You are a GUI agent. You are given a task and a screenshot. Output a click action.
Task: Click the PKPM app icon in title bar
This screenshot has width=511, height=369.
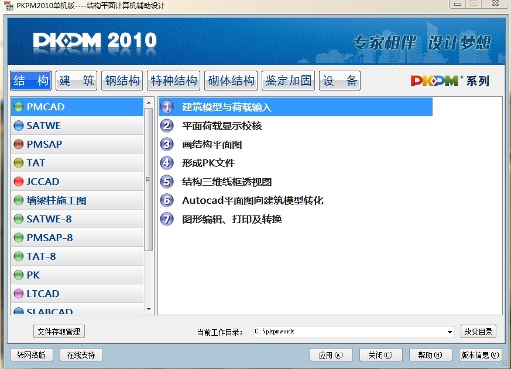[8, 5]
